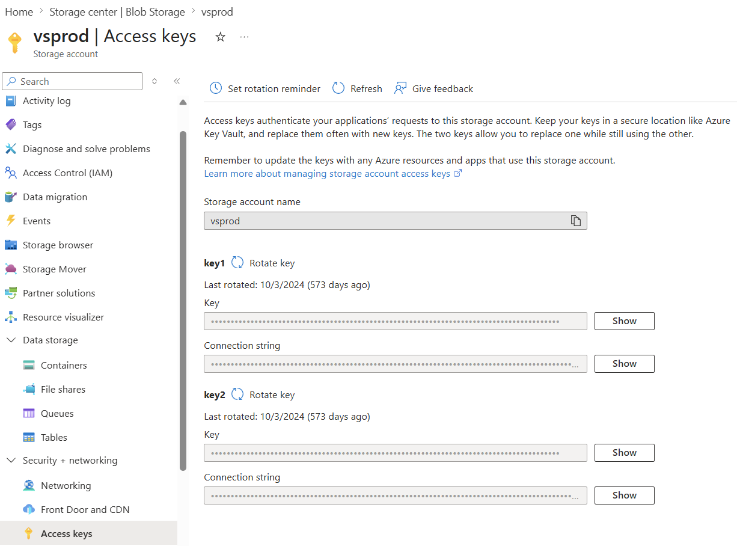The height and width of the screenshot is (546, 737).
Task: Click the vsprod breadcrumb link
Action: [x=217, y=12]
